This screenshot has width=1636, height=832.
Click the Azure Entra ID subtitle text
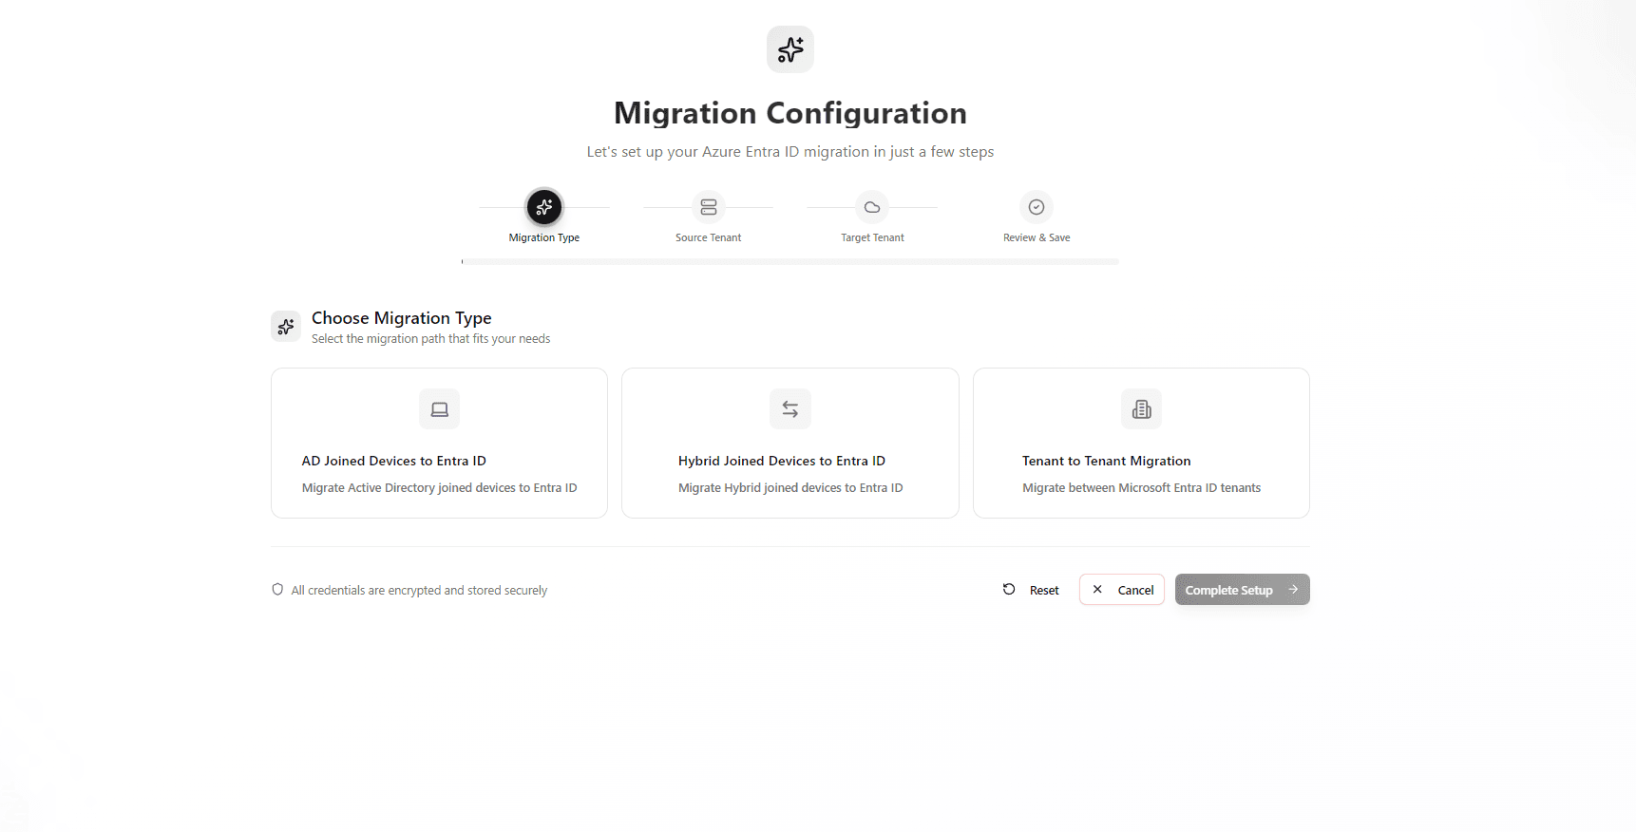coord(790,152)
